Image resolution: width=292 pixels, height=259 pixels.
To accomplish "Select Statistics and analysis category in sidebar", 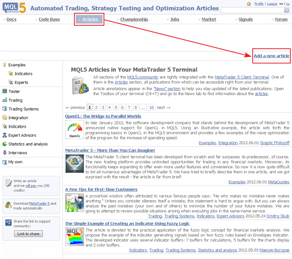I will pyautogui.click(x=28, y=144).
